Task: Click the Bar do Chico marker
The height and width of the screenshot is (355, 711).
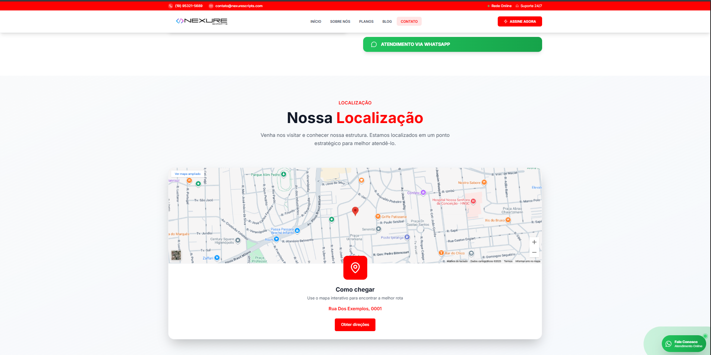Action: [x=441, y=253]
